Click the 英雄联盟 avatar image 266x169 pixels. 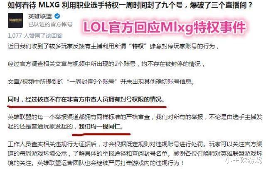tap(15, 20)
